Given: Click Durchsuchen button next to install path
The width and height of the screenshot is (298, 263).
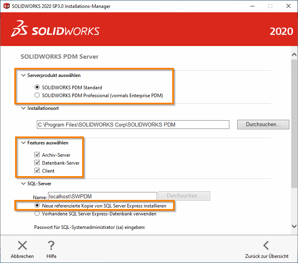Looking at the screenshot, I should (263, 125).
